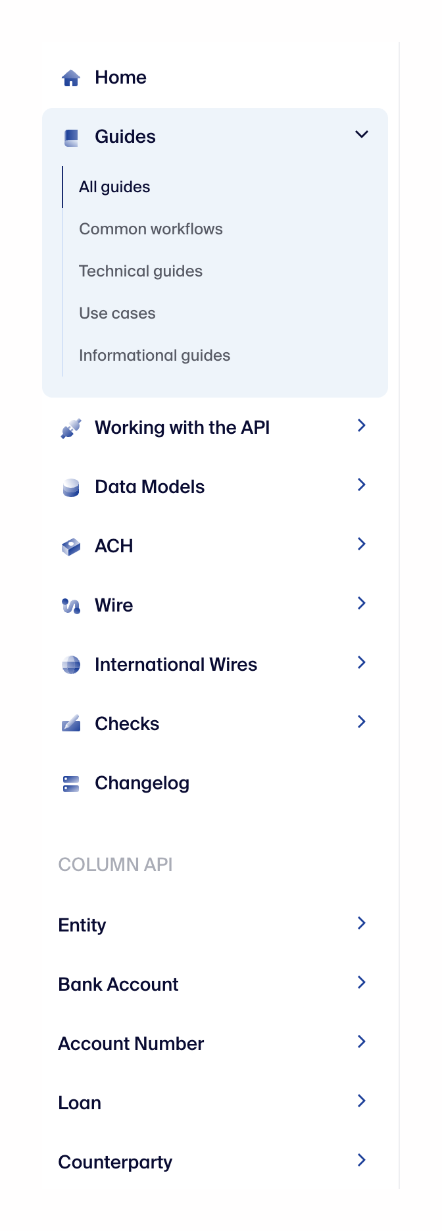Click the cube icon beside ACH
Screen dimensions: 442x1231
pos(70,545)
